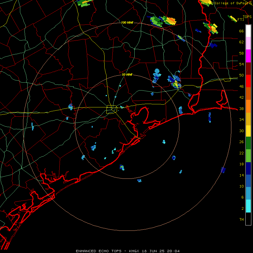Click the "50 NMI" range ring label
The width and height of the screenshot is (253, 253).
click(x=127, y=74)
